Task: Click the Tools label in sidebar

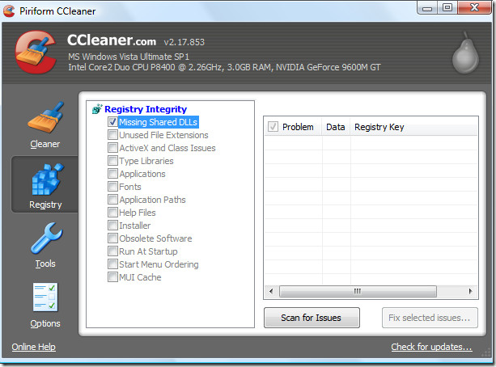Action: tap(45, 264)
